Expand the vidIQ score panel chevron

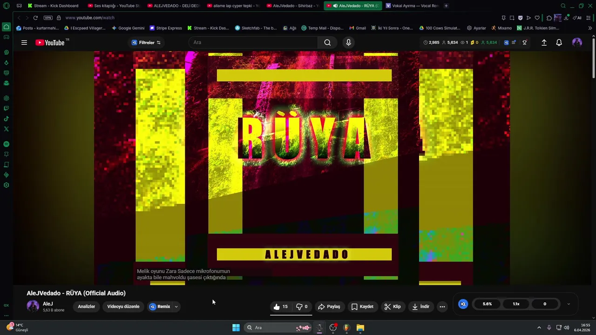[569, 304]
